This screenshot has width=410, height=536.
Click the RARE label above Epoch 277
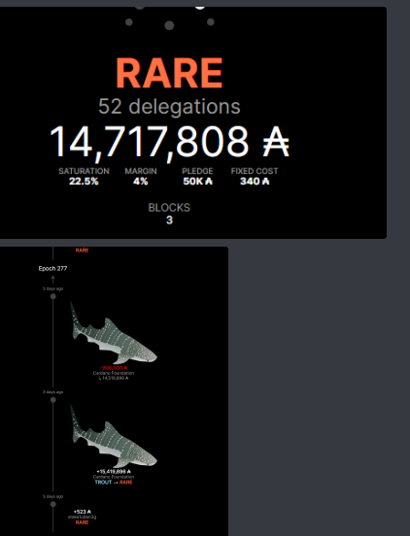tap(82, 251)
